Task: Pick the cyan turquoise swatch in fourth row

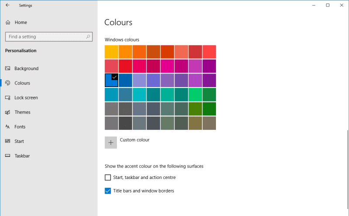Action: pos(139,94)
